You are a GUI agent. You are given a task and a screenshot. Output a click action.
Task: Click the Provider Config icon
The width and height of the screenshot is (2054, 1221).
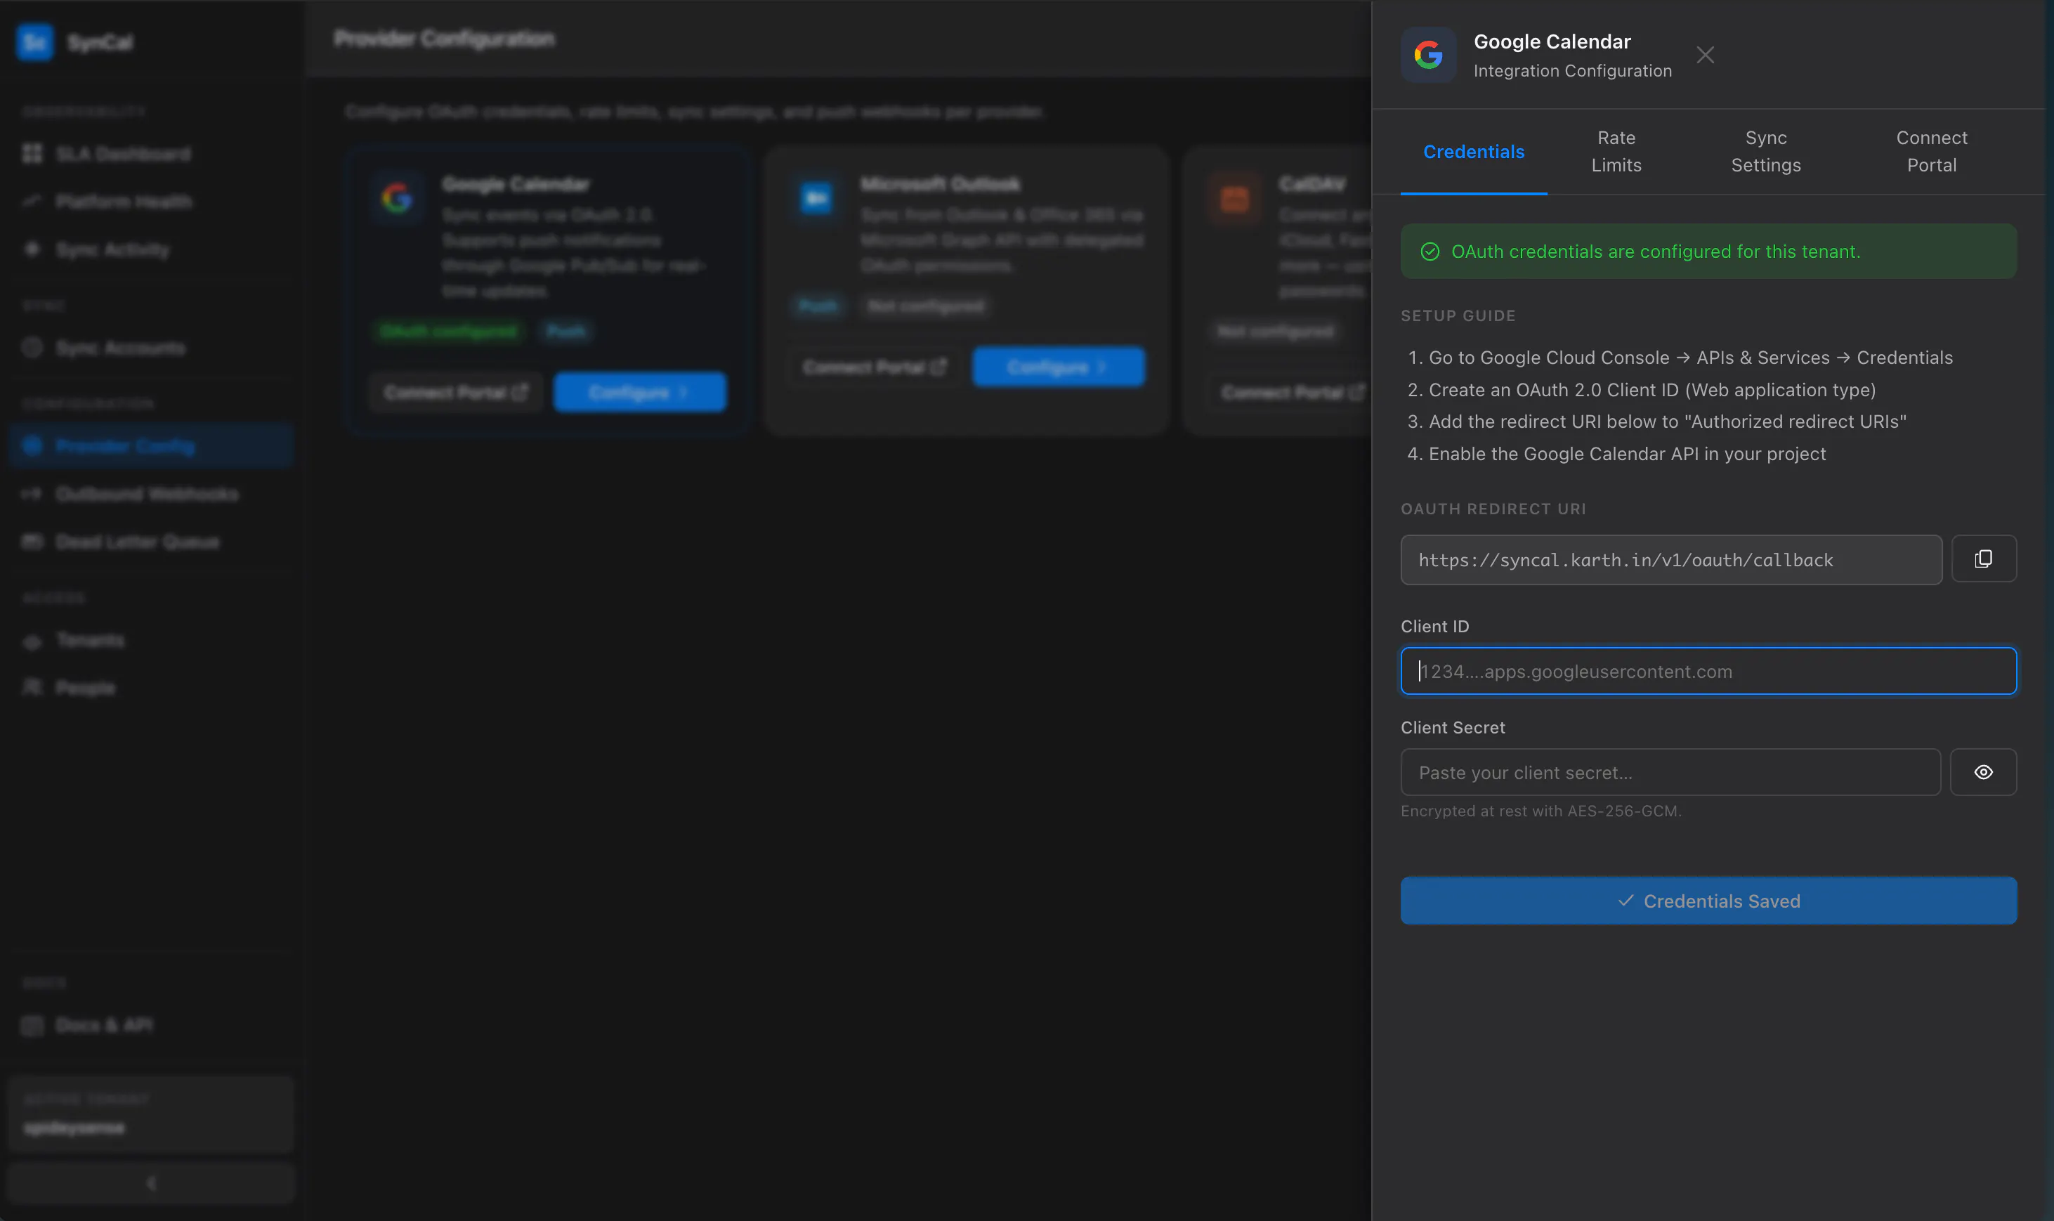[x=32, y=446]
